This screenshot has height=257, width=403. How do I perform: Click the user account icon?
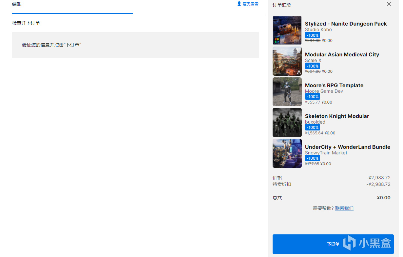(239, 4)
